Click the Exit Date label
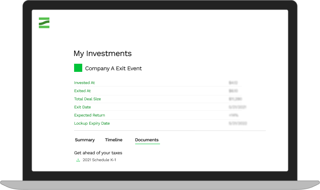320x190 pixels. pos(83,107)
